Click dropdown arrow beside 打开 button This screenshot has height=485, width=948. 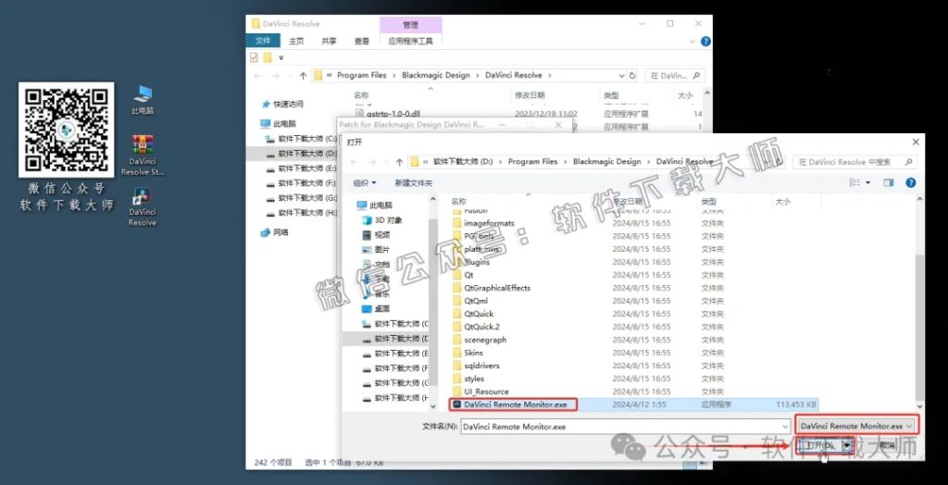click(x=847, y=445)
